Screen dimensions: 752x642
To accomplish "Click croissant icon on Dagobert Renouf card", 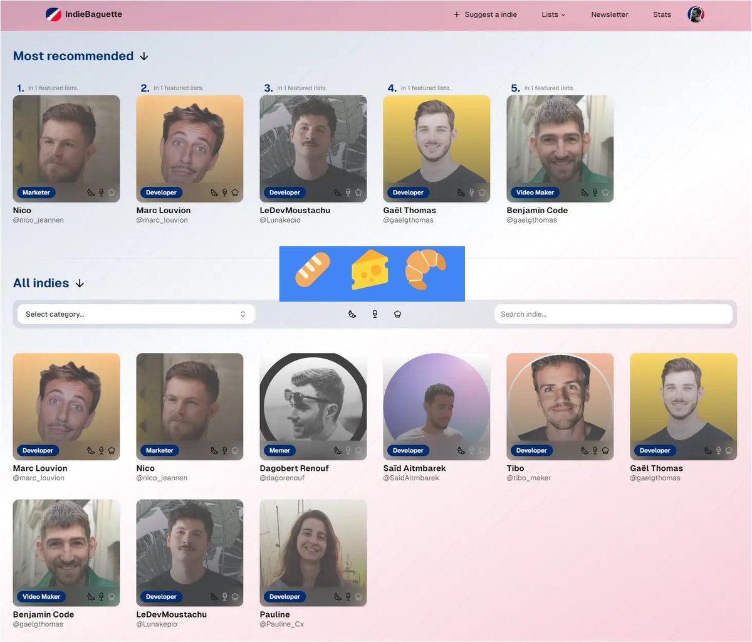I will [x=338, y=450].
